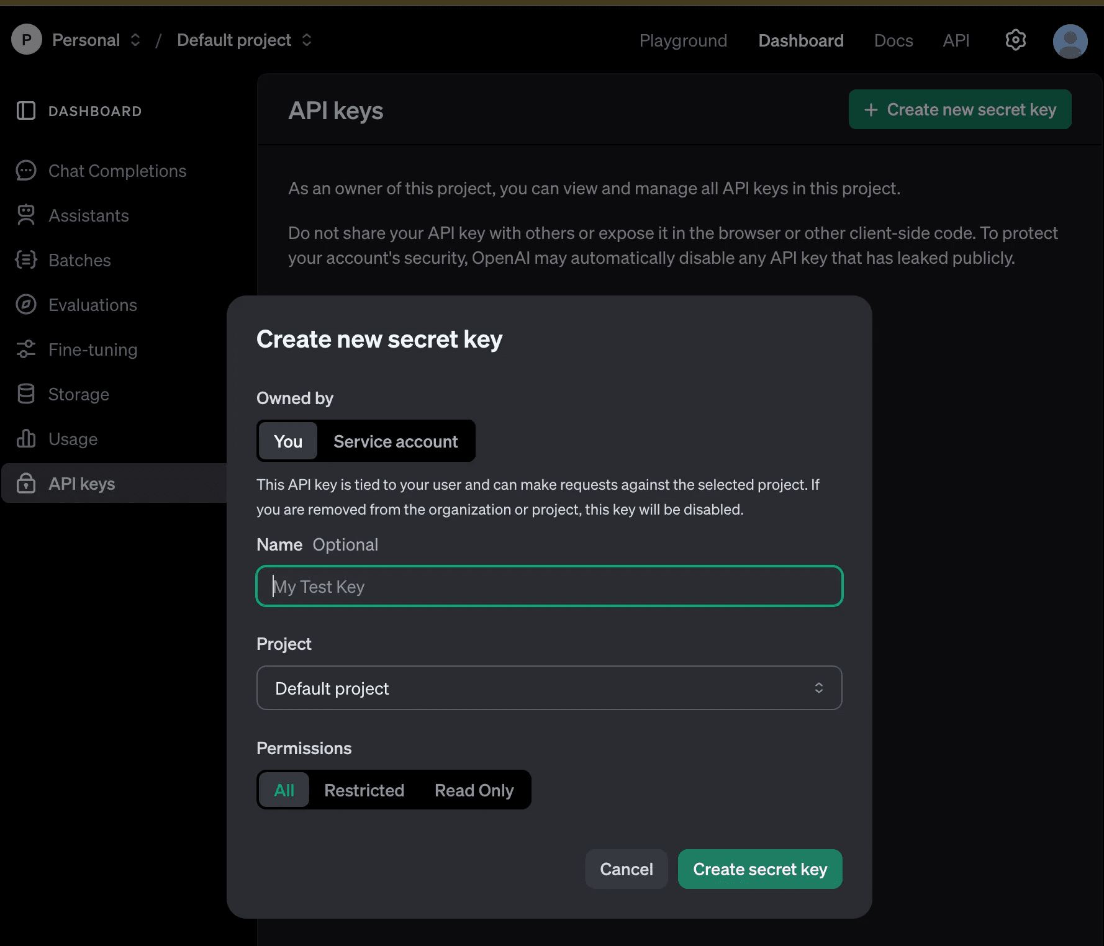Viewport: 1104px width, 946px height.
Task: Click the Batches icon in sidebar
Action: coord(26,260)
